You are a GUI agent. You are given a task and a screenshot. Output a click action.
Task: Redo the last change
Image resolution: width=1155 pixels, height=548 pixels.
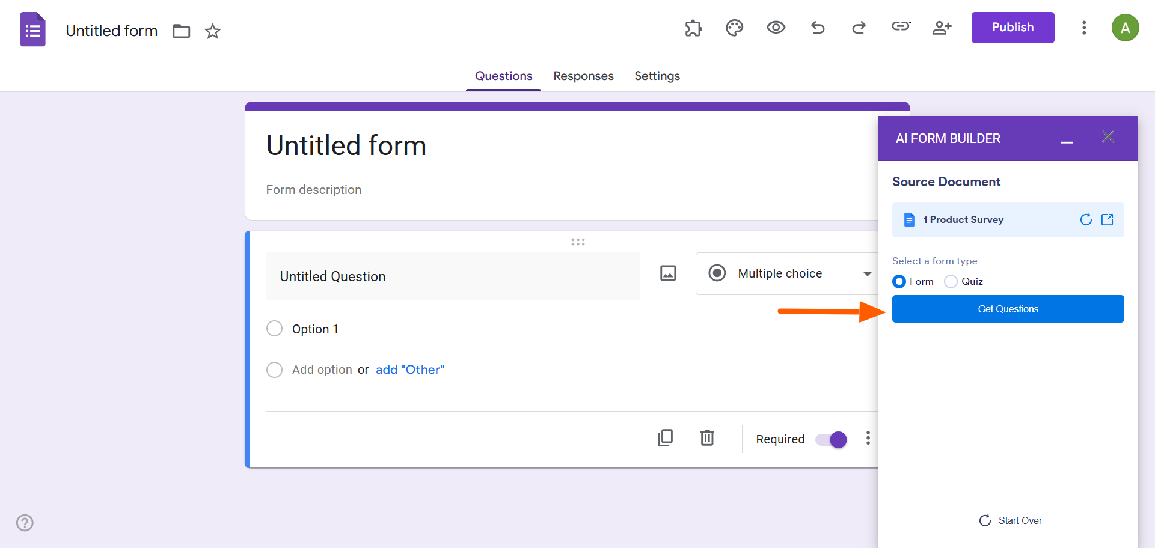pyautogui.click(x=859, y=28)
